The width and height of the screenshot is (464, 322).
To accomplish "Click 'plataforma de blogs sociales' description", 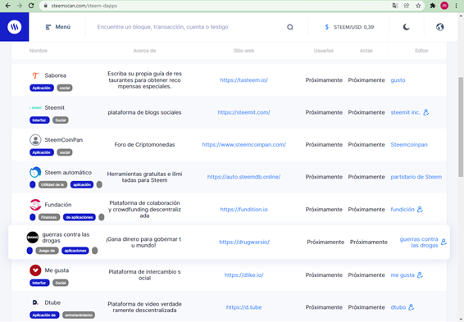I will 145,112.
